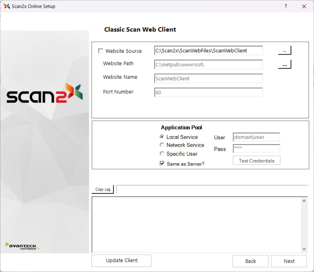The height and width of the screenshot is (272, 314).
Task: Choose the Specific User radio option
Action: click(162, 154)
